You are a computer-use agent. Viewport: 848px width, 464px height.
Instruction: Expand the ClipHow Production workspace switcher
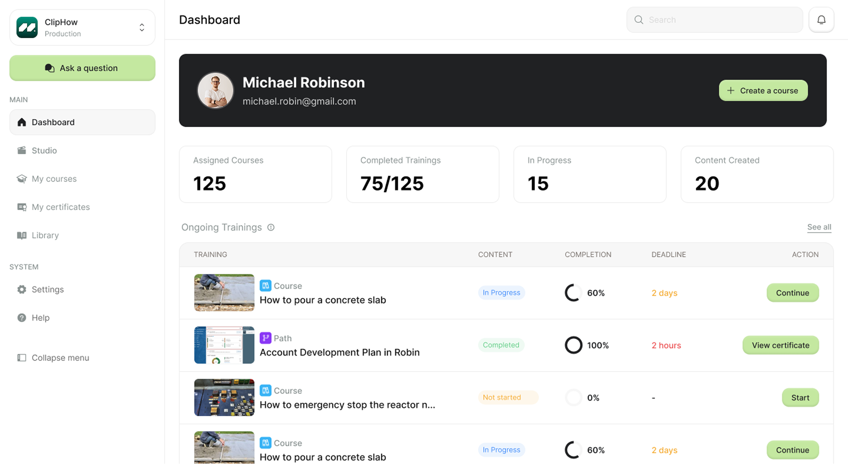(x=142, y=27)
